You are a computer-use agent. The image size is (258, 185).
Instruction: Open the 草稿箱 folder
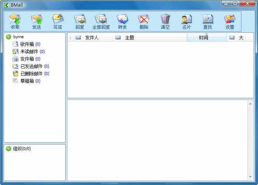coord(26,81)
